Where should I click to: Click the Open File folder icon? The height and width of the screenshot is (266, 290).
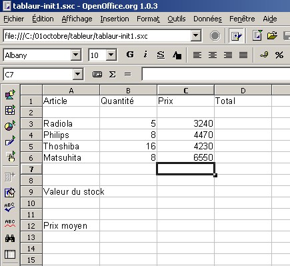[x=272, y=35]
